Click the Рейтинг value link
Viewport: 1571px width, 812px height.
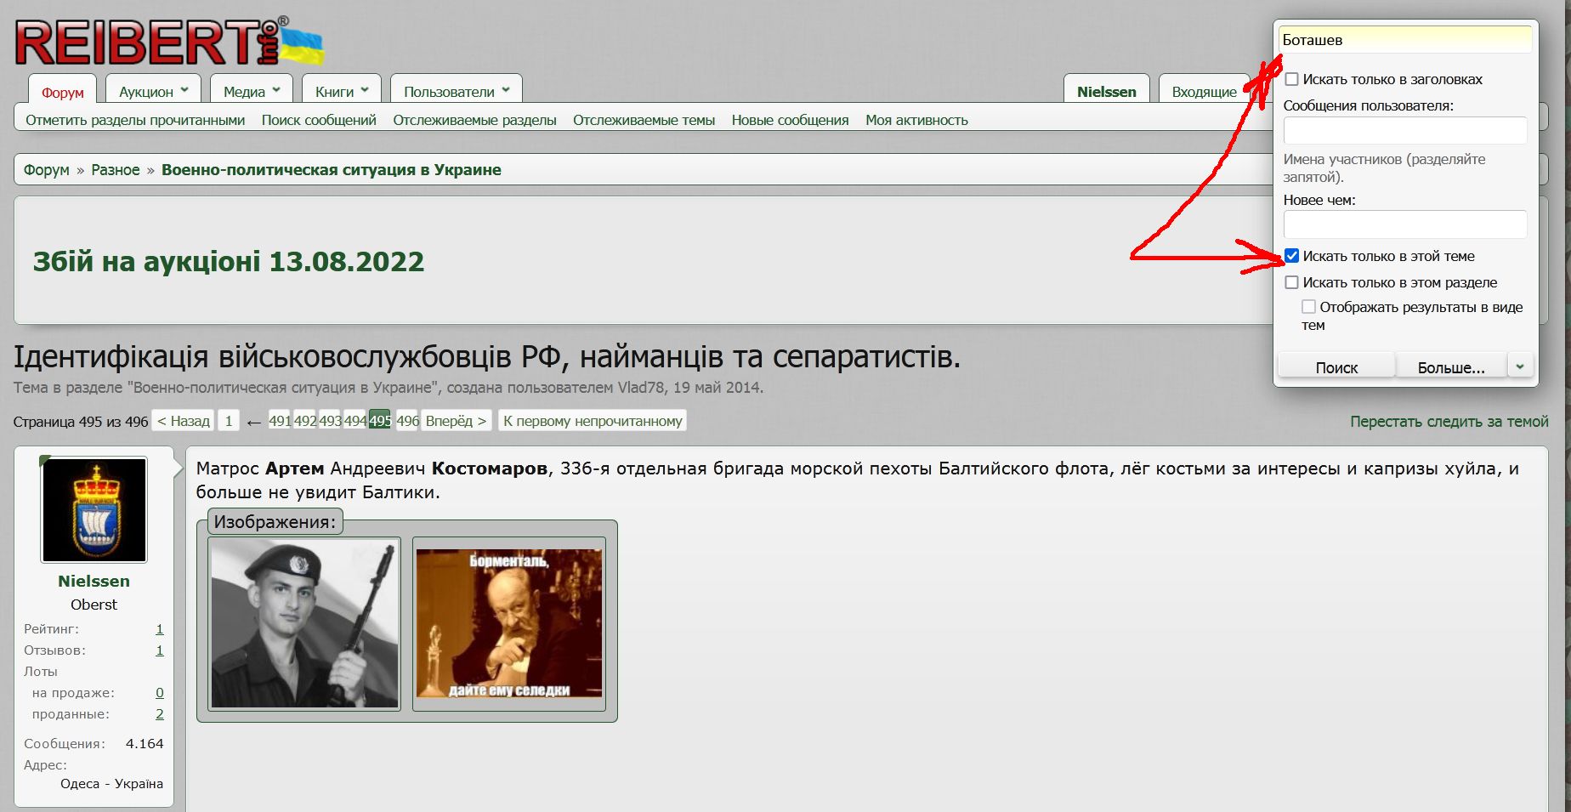click(x=160, y=629)
